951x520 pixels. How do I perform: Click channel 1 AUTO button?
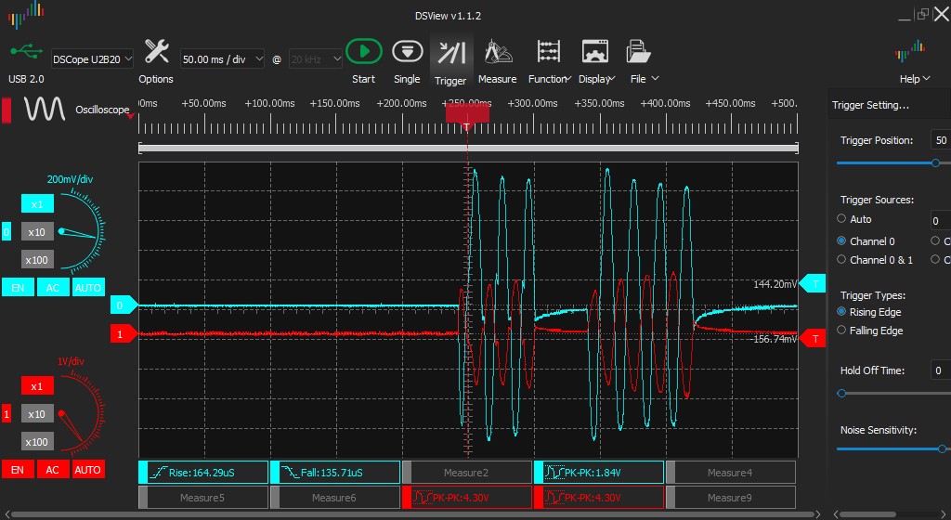(x=87, y=470)
